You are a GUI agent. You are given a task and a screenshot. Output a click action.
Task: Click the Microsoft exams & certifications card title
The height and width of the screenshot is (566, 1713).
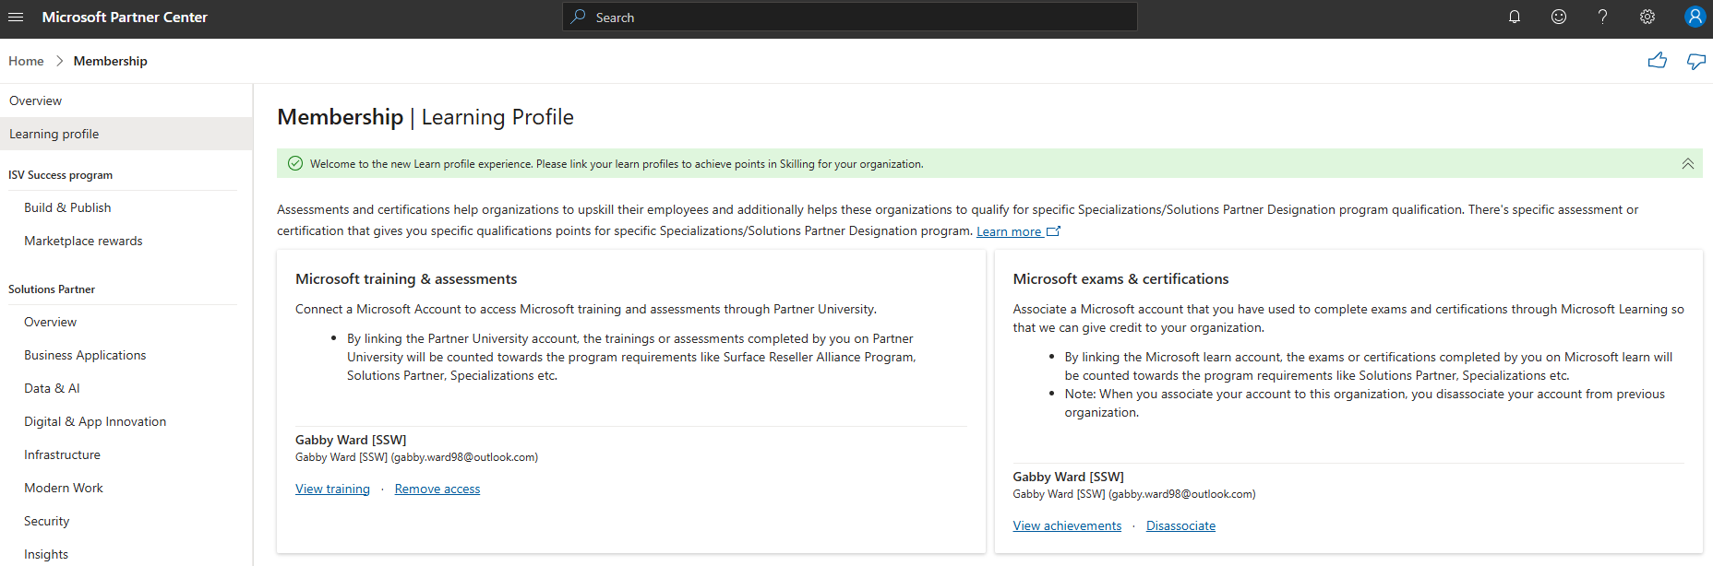pos(1120,278)
